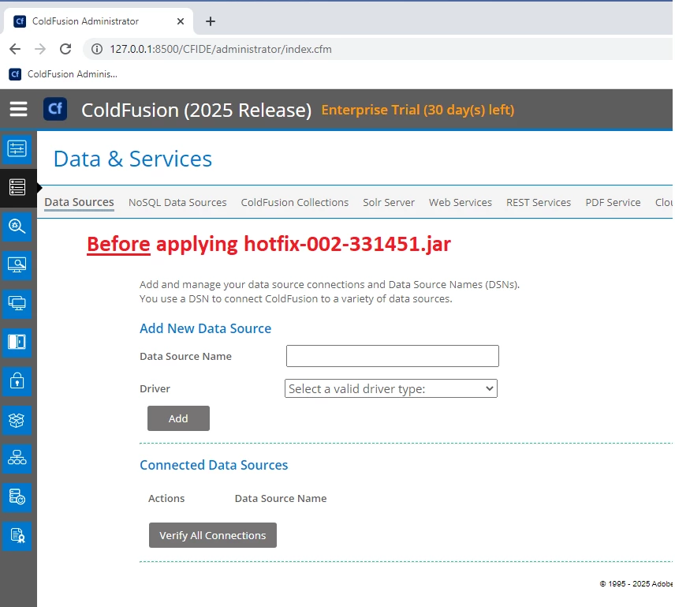Switch to the REST Services tab
Viewport: 675px width, 607px height.
pyautogui.click(x=539, y=203)
